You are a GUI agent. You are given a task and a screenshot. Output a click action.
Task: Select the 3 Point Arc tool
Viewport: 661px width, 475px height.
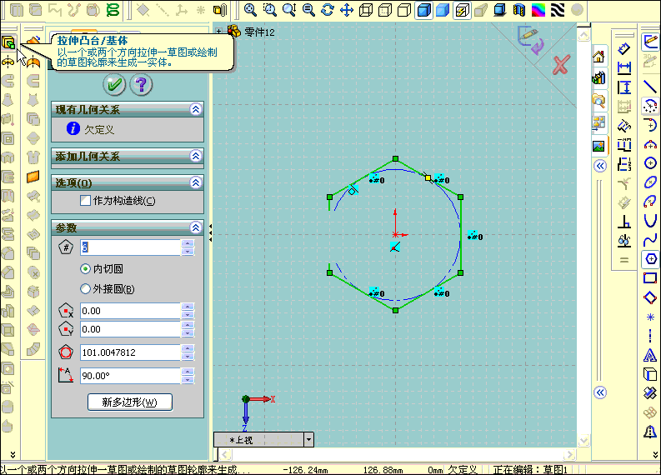(650, 144)
